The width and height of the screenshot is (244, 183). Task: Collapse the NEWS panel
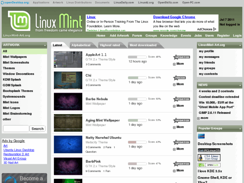[240, 85]
